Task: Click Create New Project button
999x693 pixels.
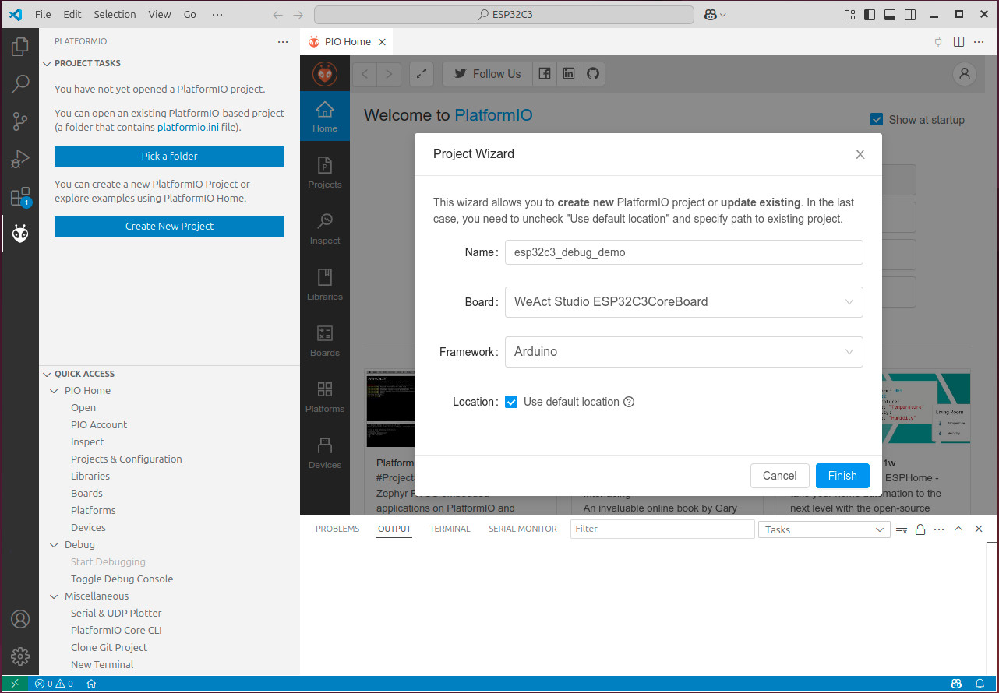Action: [x=169, y=227]
